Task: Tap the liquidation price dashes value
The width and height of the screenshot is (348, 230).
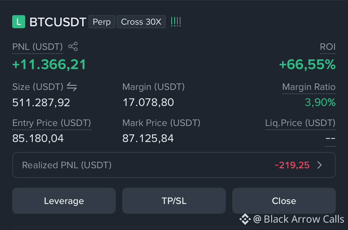Action: click(x=330, y=139)
